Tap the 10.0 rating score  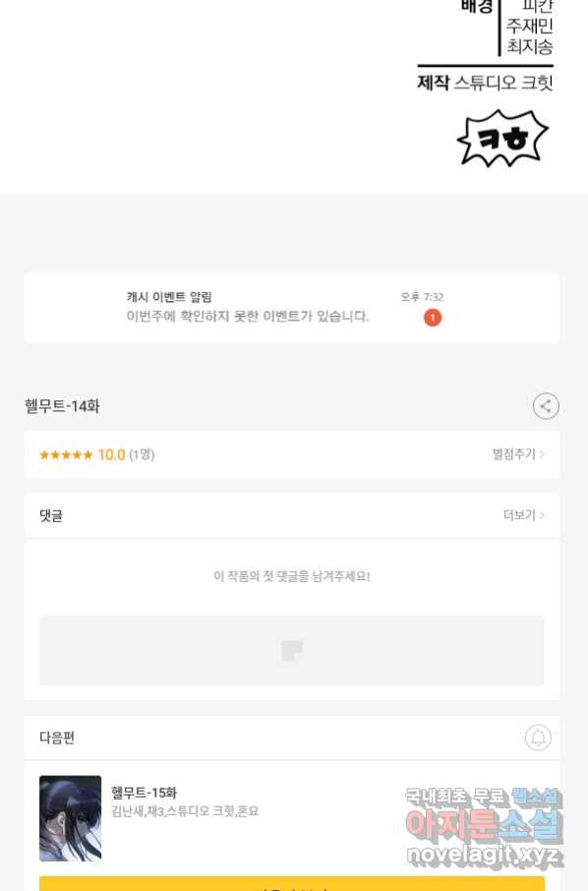(111, 454)
